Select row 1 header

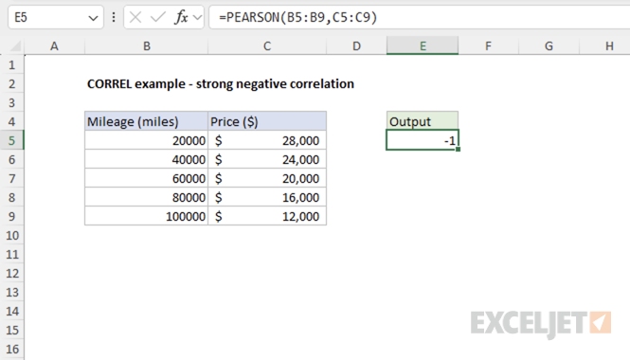click(x=11, y=64)
